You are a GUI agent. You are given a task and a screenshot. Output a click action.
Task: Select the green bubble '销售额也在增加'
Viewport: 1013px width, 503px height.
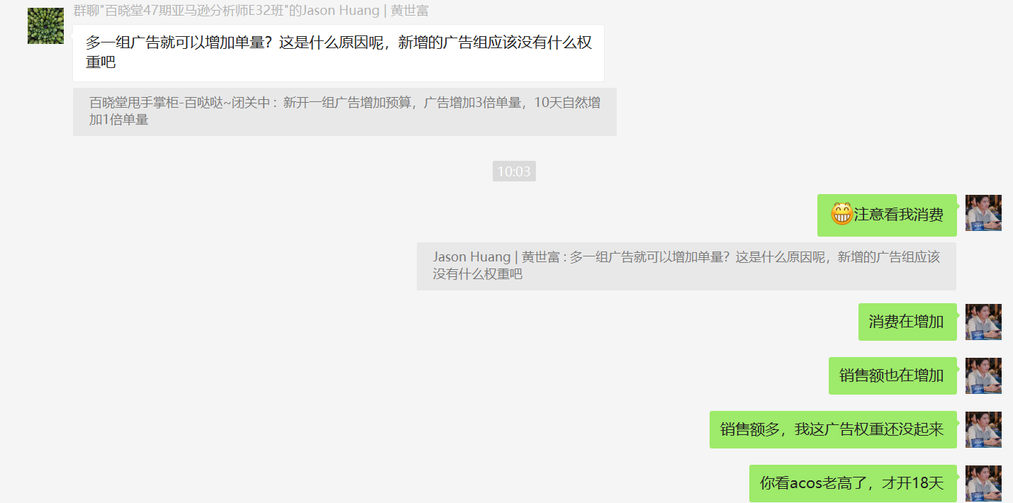point(892,376)
